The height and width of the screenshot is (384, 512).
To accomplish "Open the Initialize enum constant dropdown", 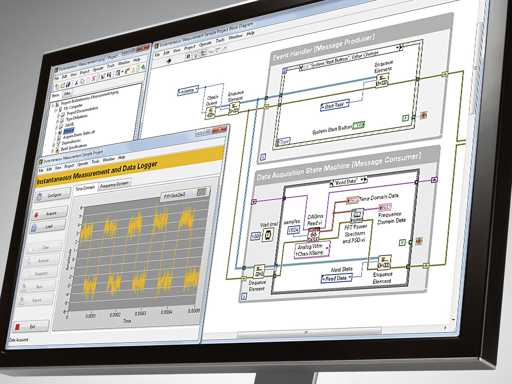I will (x=197, y=89).
